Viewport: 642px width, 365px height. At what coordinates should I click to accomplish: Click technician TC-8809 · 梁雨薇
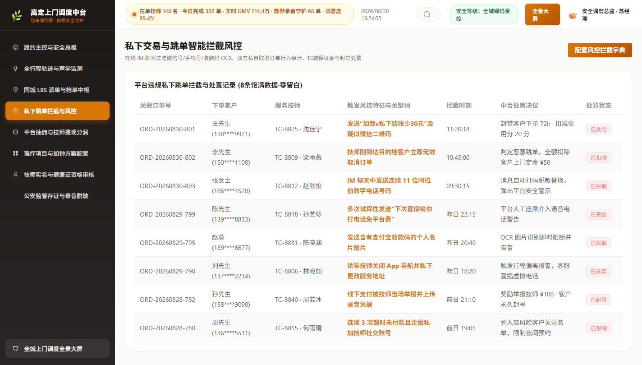click(x=298, y=157)
